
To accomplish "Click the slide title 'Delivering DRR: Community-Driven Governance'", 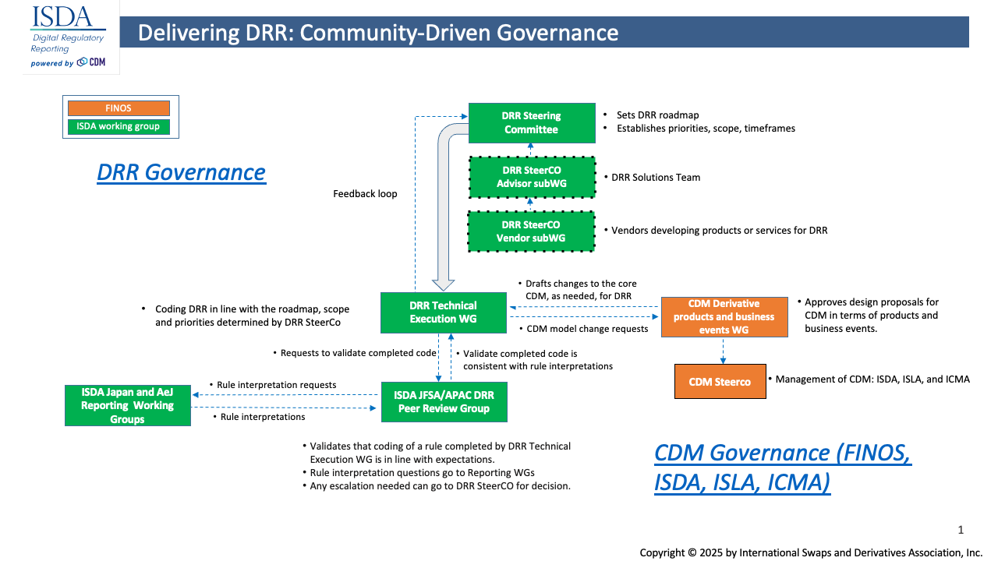I will 378,33.
